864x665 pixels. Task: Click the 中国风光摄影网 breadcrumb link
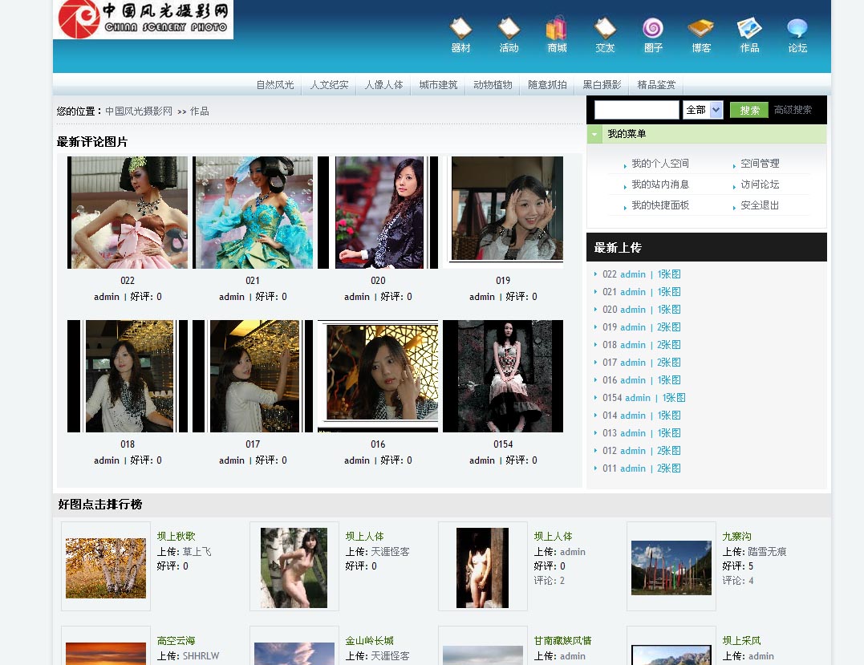click(x=138, y=112)
